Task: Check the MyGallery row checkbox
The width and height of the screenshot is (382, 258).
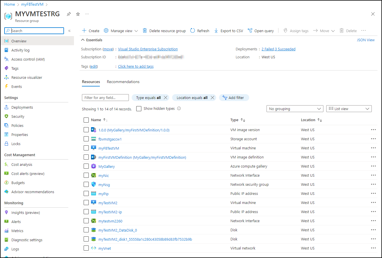Action: [86, 166]
